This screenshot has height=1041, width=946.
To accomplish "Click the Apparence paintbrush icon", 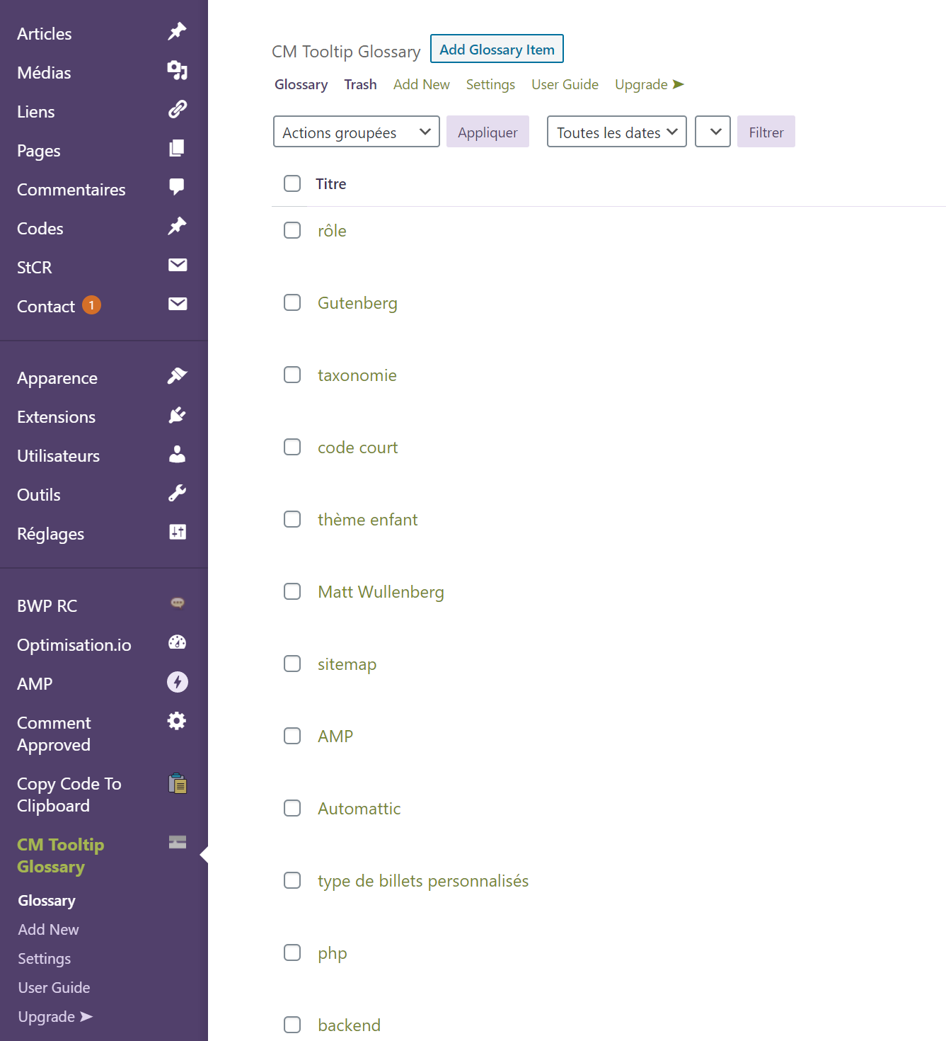I will [x=177, y=375].
